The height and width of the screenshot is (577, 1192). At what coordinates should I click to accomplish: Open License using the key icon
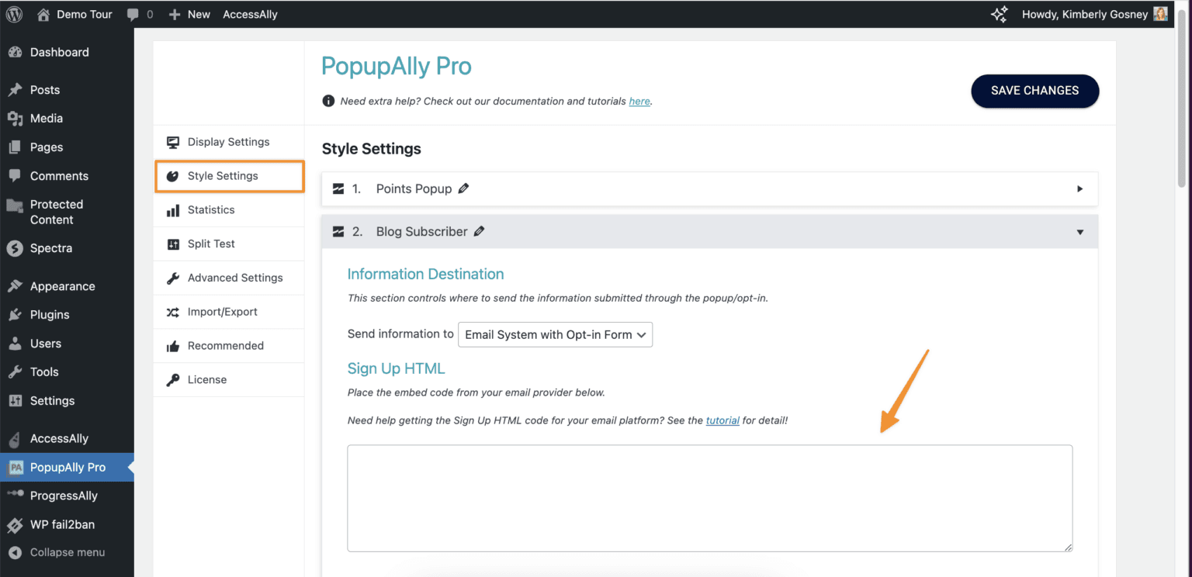[x=172, y=379]
